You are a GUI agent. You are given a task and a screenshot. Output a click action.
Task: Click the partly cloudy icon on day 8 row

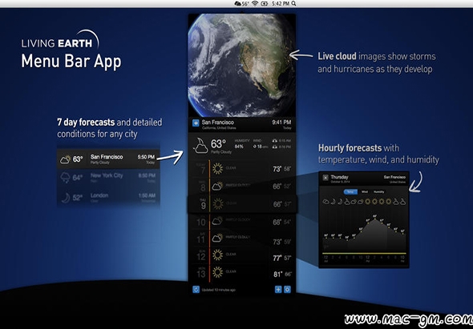pyautogui.click(x=217, y=187)
